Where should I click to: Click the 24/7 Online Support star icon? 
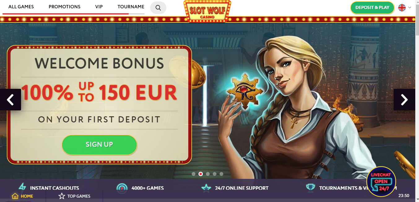click(206, 188)
